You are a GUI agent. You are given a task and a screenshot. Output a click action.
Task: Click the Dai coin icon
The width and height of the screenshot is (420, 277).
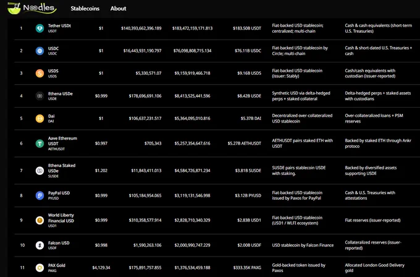pos(40,118)
